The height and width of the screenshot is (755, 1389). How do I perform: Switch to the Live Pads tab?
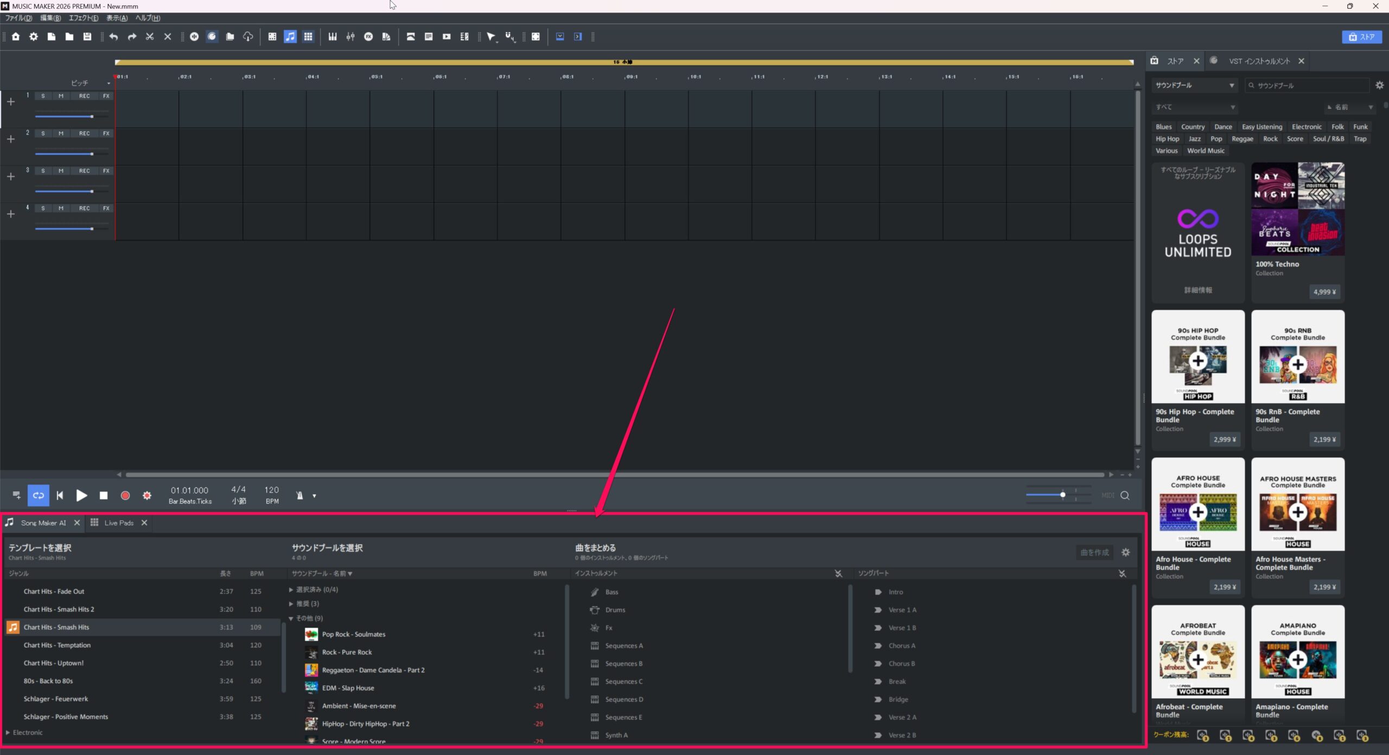pos(119,523)
